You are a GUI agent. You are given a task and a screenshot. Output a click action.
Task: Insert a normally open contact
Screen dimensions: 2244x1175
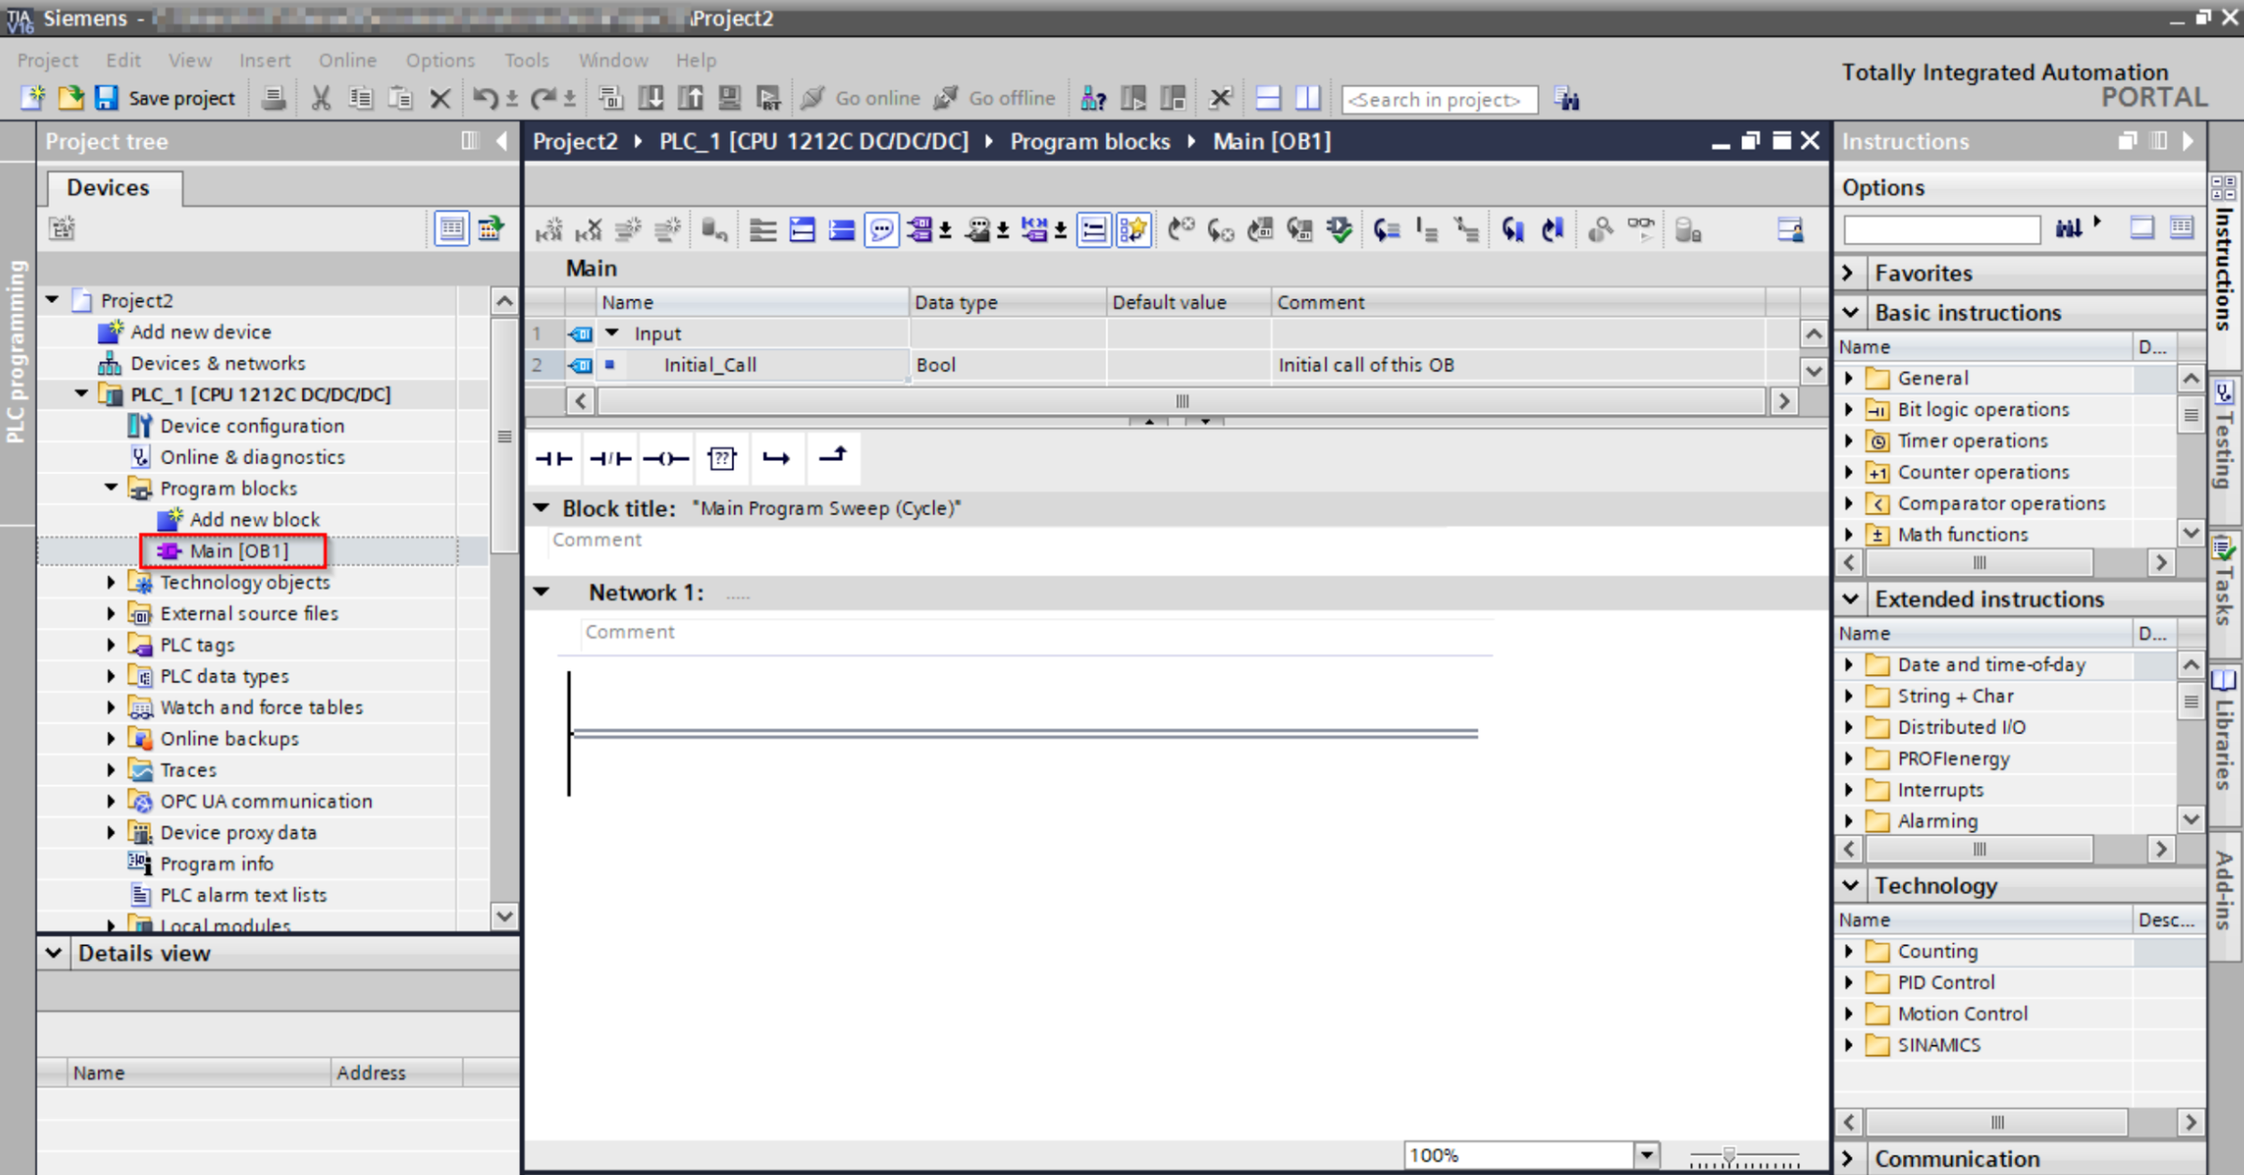point(554,458)
